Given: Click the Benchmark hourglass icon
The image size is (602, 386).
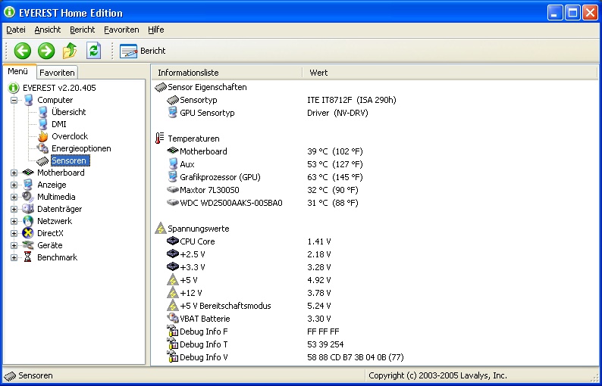Looking at the screenshot, I should point(27,257).
